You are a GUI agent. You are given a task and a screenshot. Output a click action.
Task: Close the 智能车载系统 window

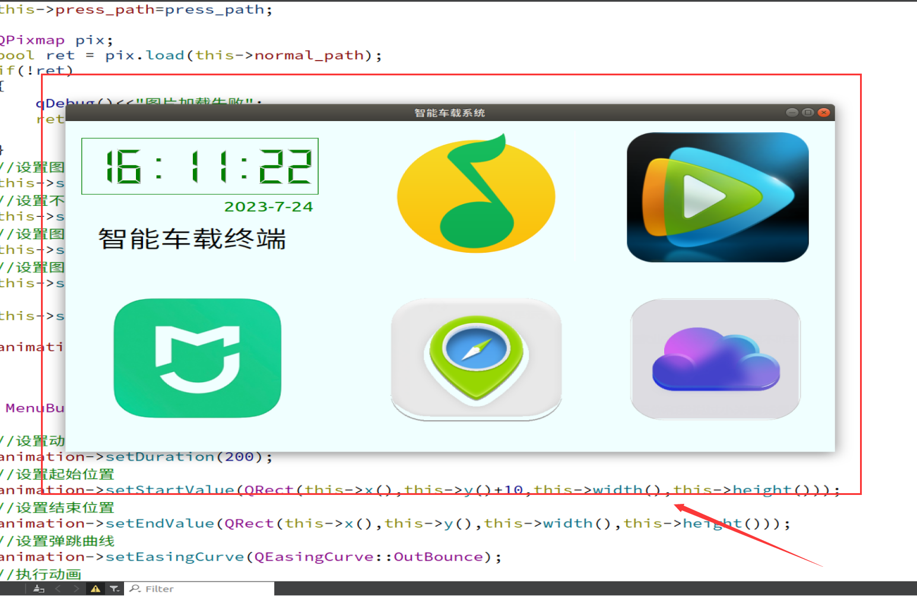[x=824, y=113]
